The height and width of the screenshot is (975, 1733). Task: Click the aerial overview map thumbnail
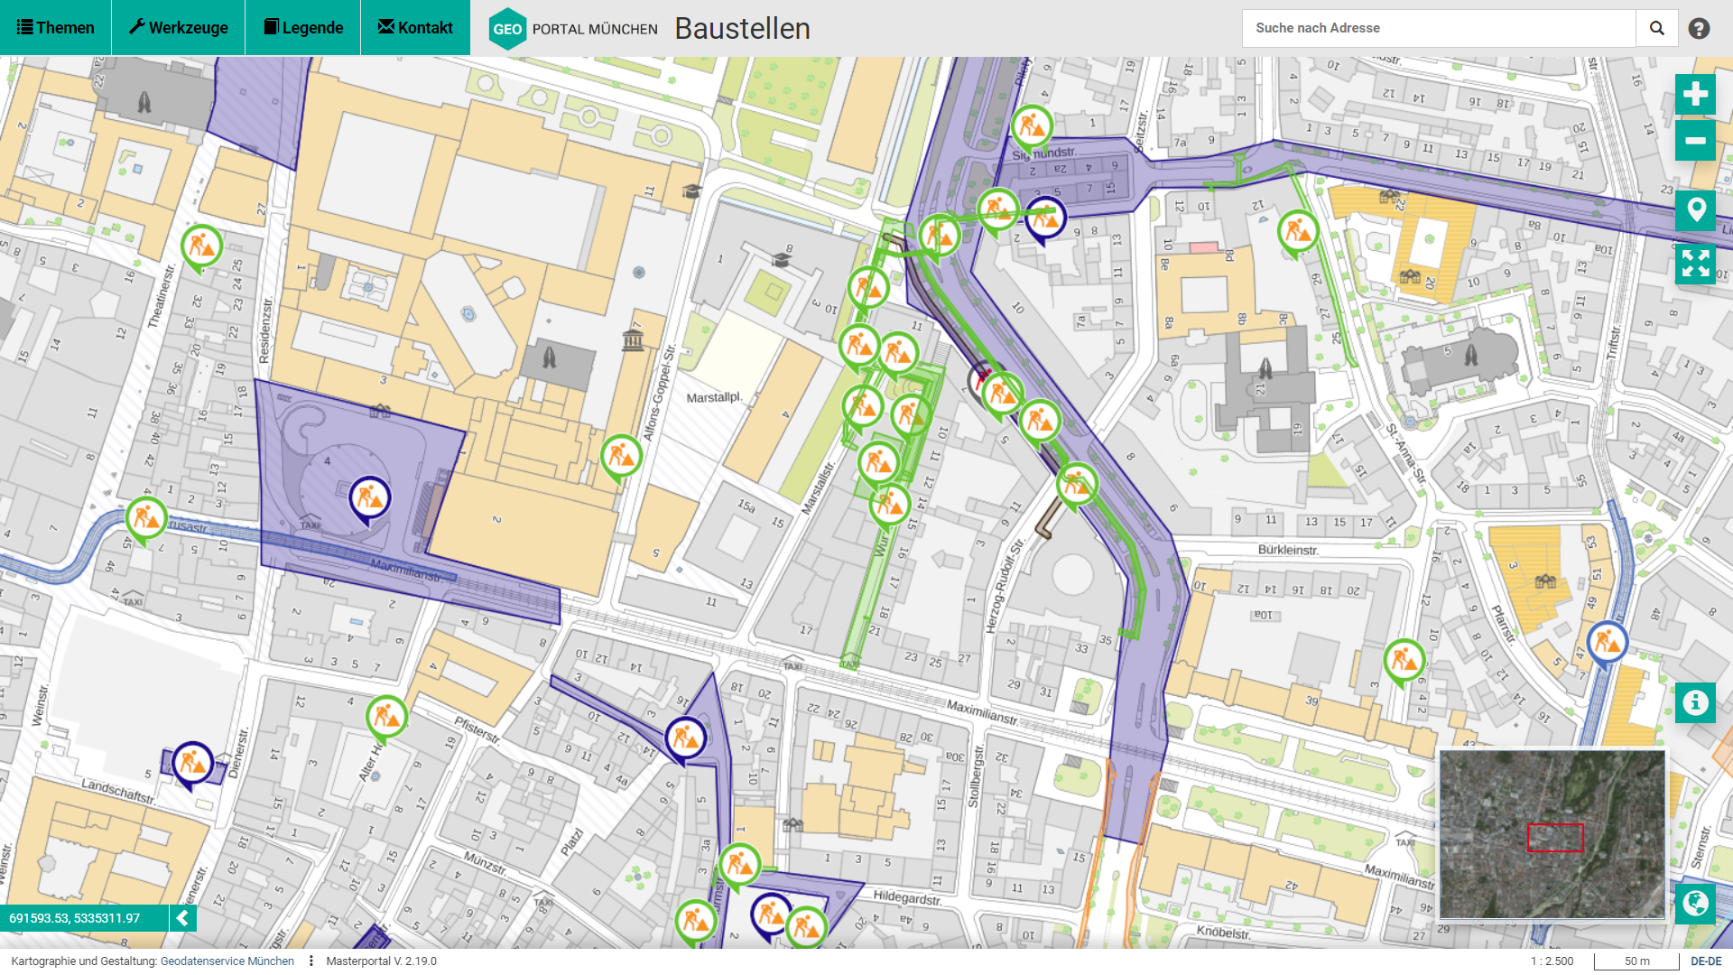1552,834
